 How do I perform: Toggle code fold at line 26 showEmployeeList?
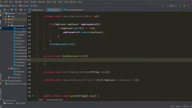point(37,56)
